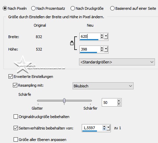Viewport: 158px width, 143px height.
Task: Enable Originaldruckgröße beibehalten checkbox
Action: [x=16, y=117]
